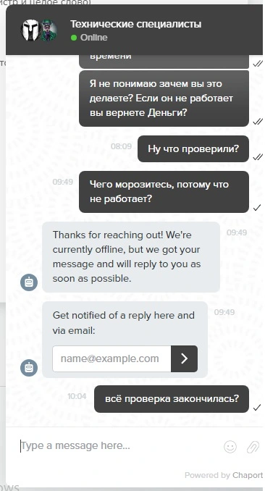Select the Чего морозитесь message bubble
The image size is (265, 491).
click(164, 192)
